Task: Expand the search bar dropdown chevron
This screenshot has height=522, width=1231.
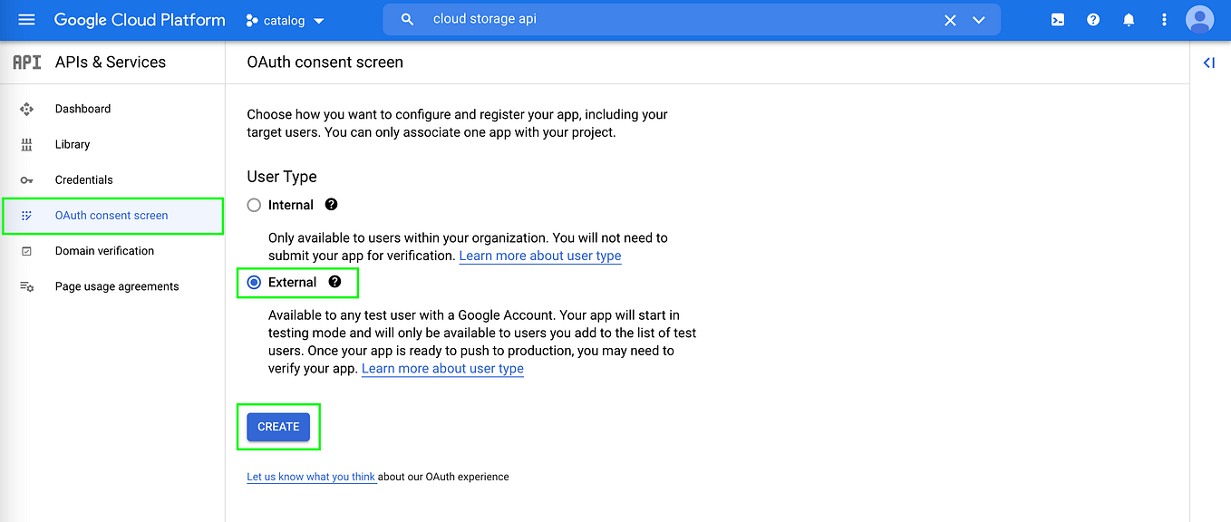Action: point(977,19)
